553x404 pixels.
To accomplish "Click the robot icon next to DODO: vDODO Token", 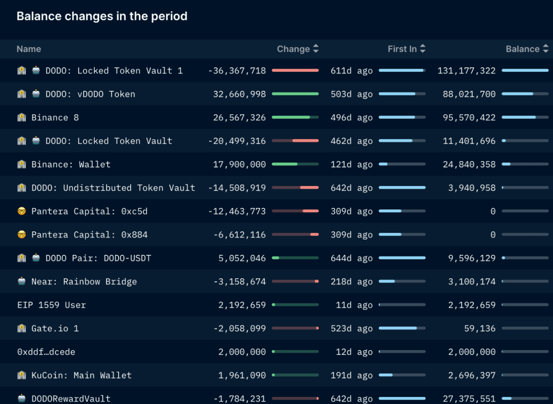I will pyautogui.click(x=36, y=94).
